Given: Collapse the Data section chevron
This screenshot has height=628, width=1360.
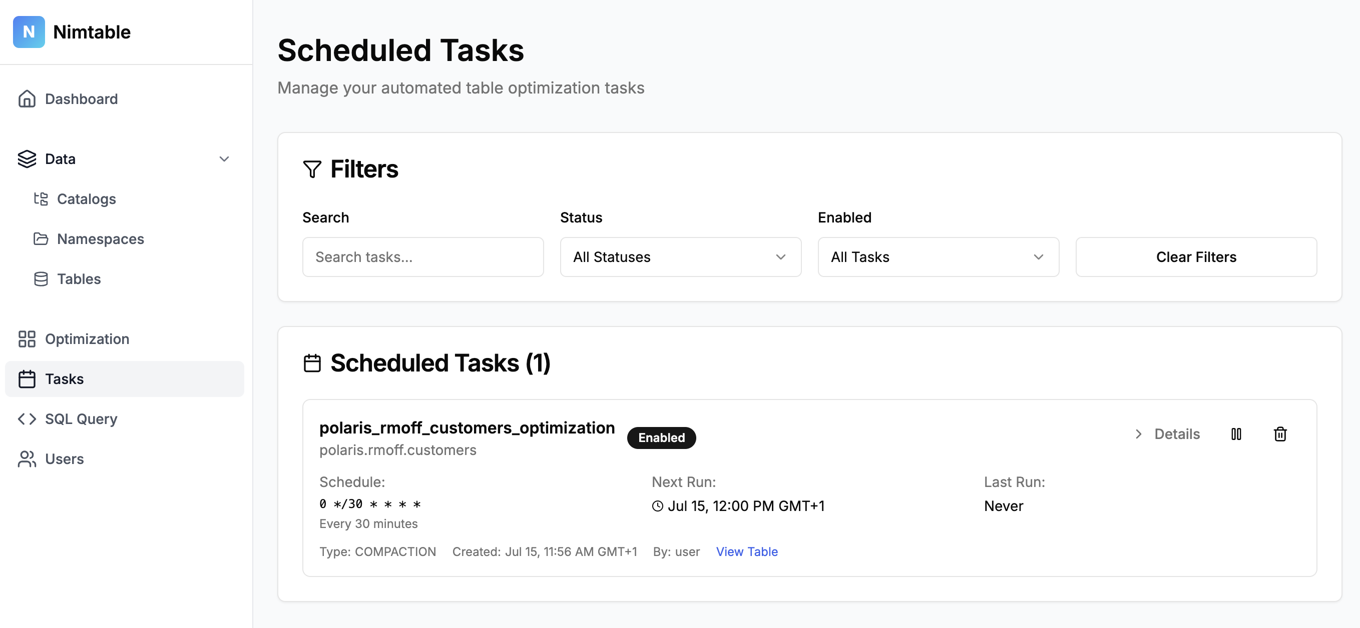Looking at the screenshot, I should click(x=224, y=158).
